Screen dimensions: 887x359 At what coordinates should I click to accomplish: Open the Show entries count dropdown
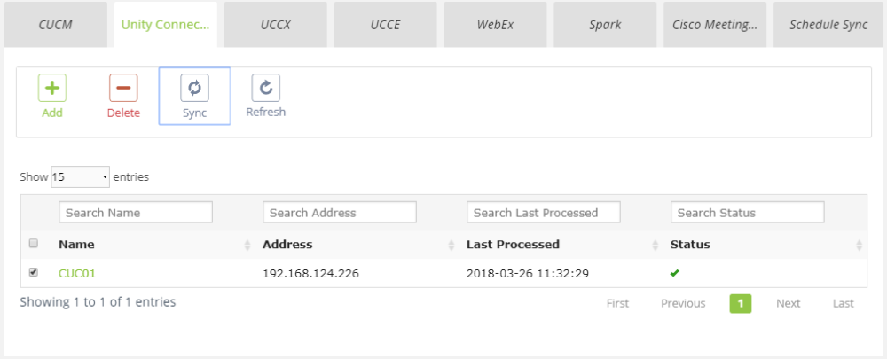(x=80, y=176)
